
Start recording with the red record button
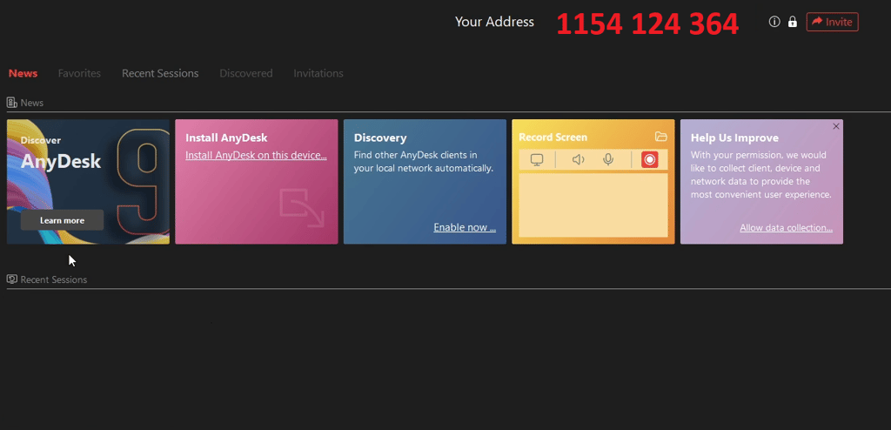point(649,160)
